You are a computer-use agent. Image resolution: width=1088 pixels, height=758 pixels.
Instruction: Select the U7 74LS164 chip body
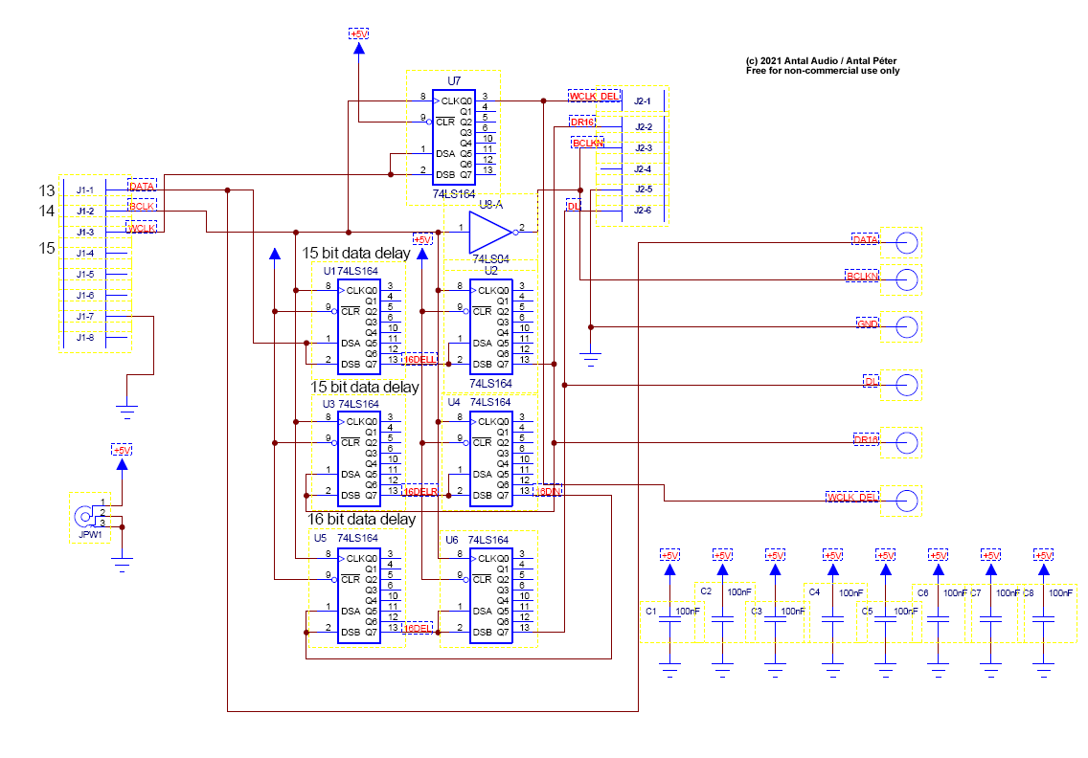click(x=454, y=137)
